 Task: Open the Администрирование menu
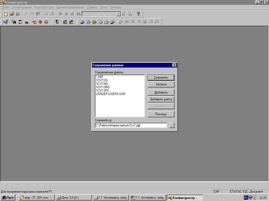(70, 7)
